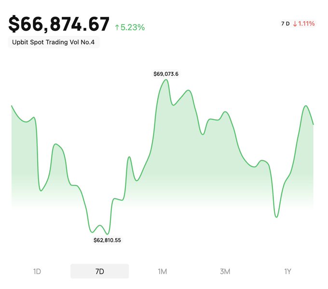Screen dimensions: 328x289
Task: Click the $66,874.67 current price
Action: pos(59,24)
